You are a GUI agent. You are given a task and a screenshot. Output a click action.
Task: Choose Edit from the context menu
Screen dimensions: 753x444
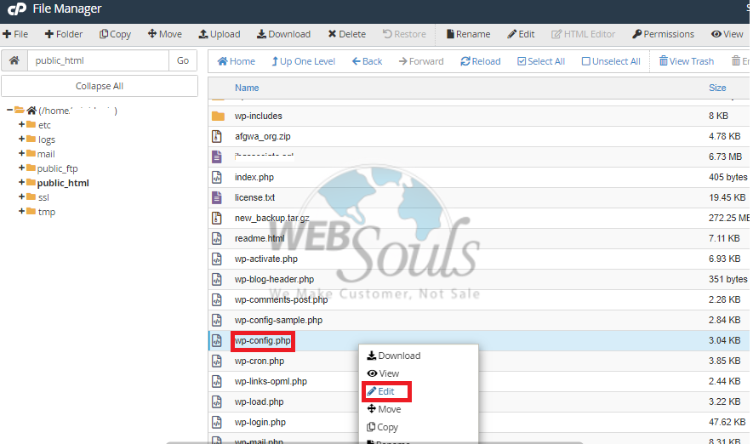381,391
